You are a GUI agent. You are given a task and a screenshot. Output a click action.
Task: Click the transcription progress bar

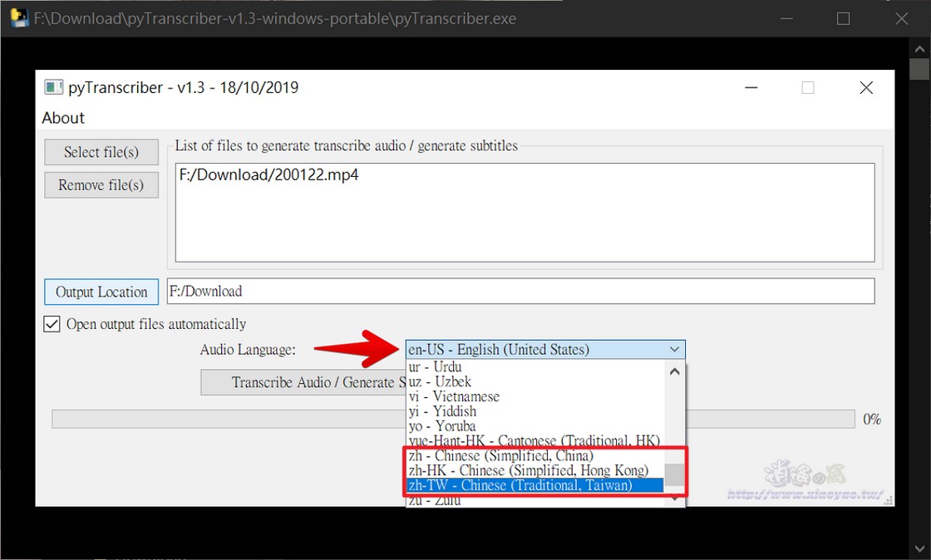click(453, 419)
